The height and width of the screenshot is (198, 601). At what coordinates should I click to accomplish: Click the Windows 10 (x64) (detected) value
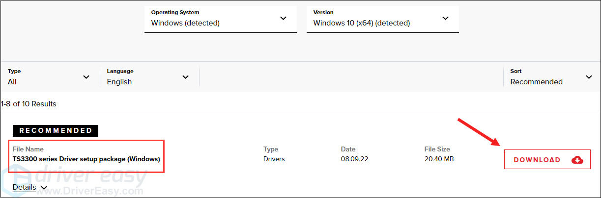pyautogui.click(x=362, y=23)
